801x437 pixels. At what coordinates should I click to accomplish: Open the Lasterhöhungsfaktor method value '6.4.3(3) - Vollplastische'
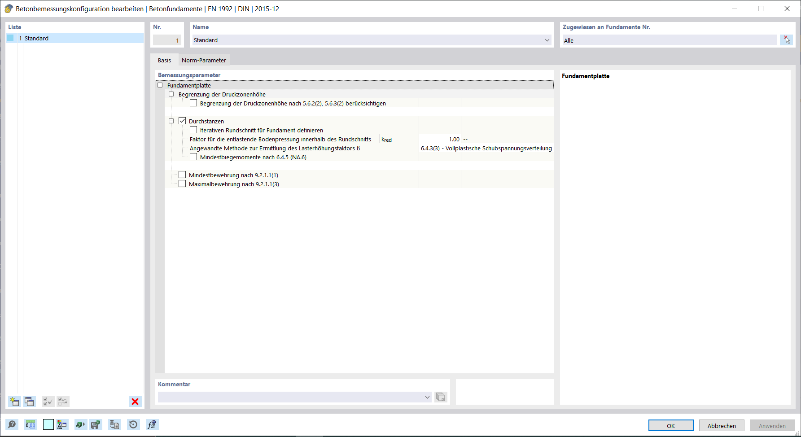coord(486,148)
